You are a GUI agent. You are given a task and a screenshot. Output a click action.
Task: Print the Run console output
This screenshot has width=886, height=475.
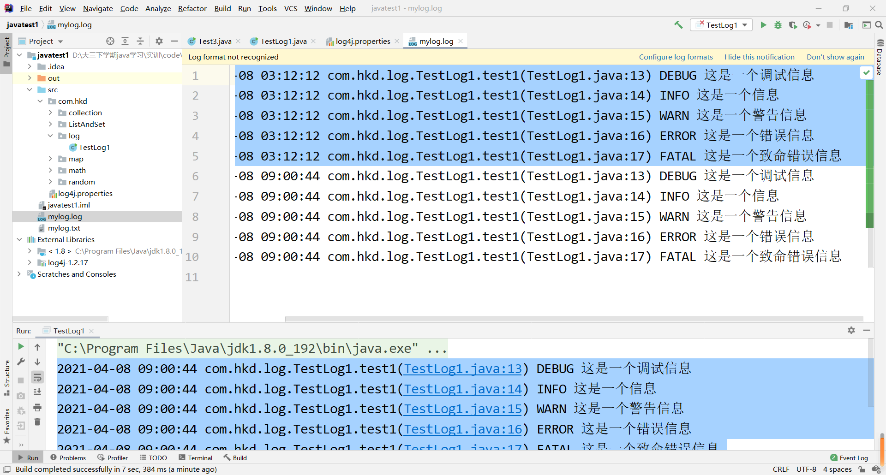pyautogui.click(x=37, y=407)
